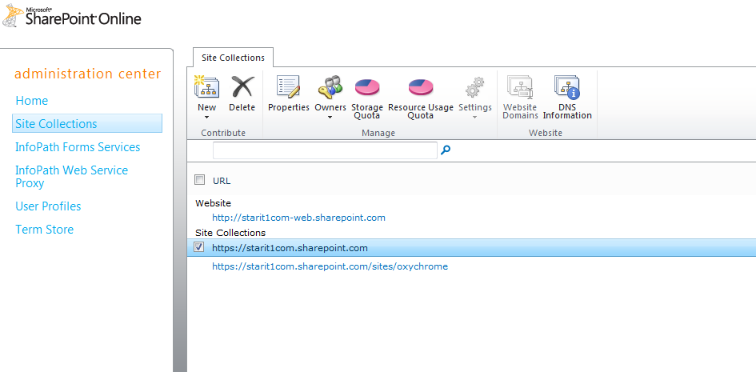Expand the Owners dropdown arrow

click(x=330, y=117)
